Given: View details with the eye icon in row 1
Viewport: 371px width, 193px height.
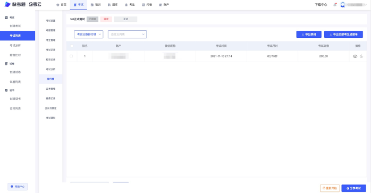Looking at the screenshot, I should [x=355, y=56].
